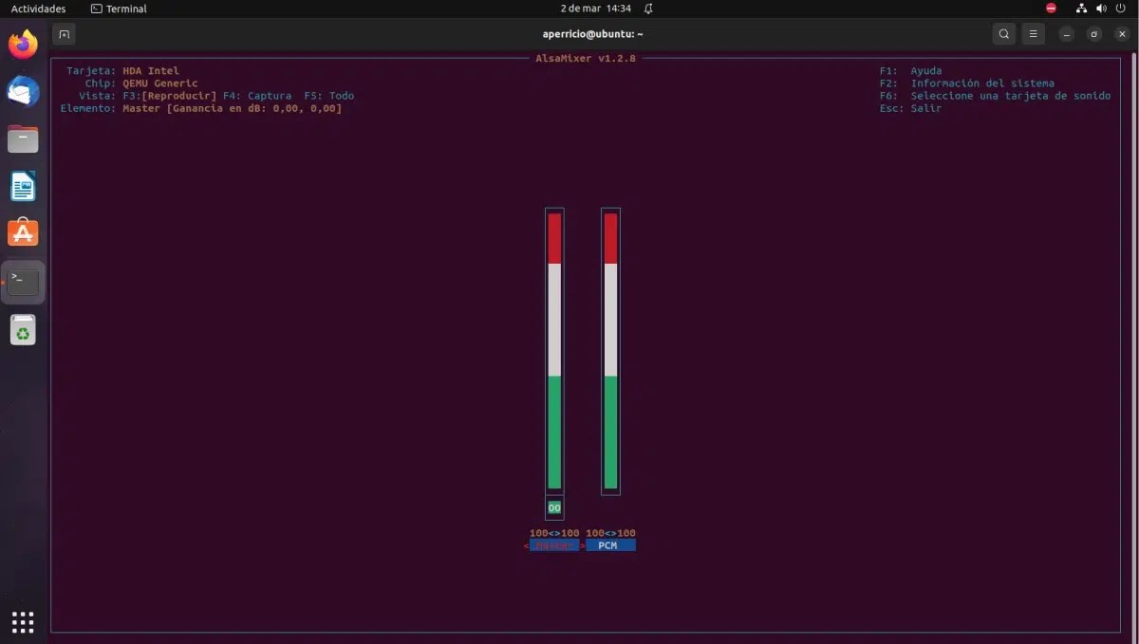The image size is (1139, 644).
Task: Click the volume status icon in the top bar
Action: coord(1100,8)
